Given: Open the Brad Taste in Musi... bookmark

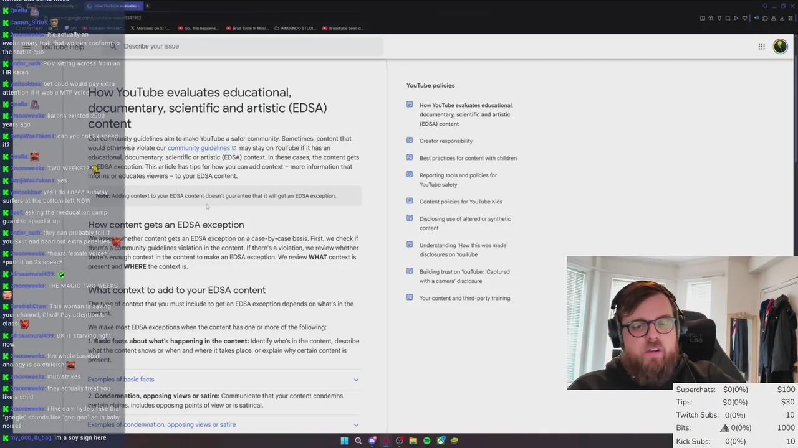Looking at the screenshot, I should (x=248, y=28).
